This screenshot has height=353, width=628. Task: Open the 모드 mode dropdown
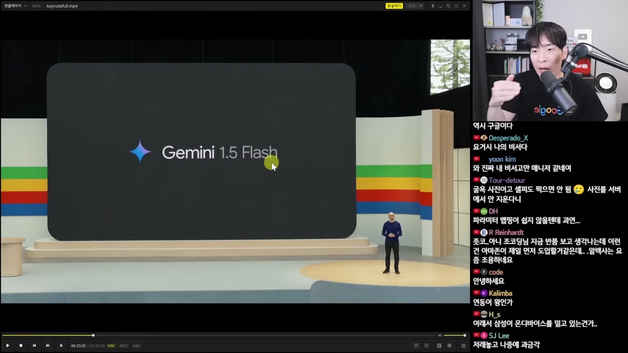(x=415, y=6)
